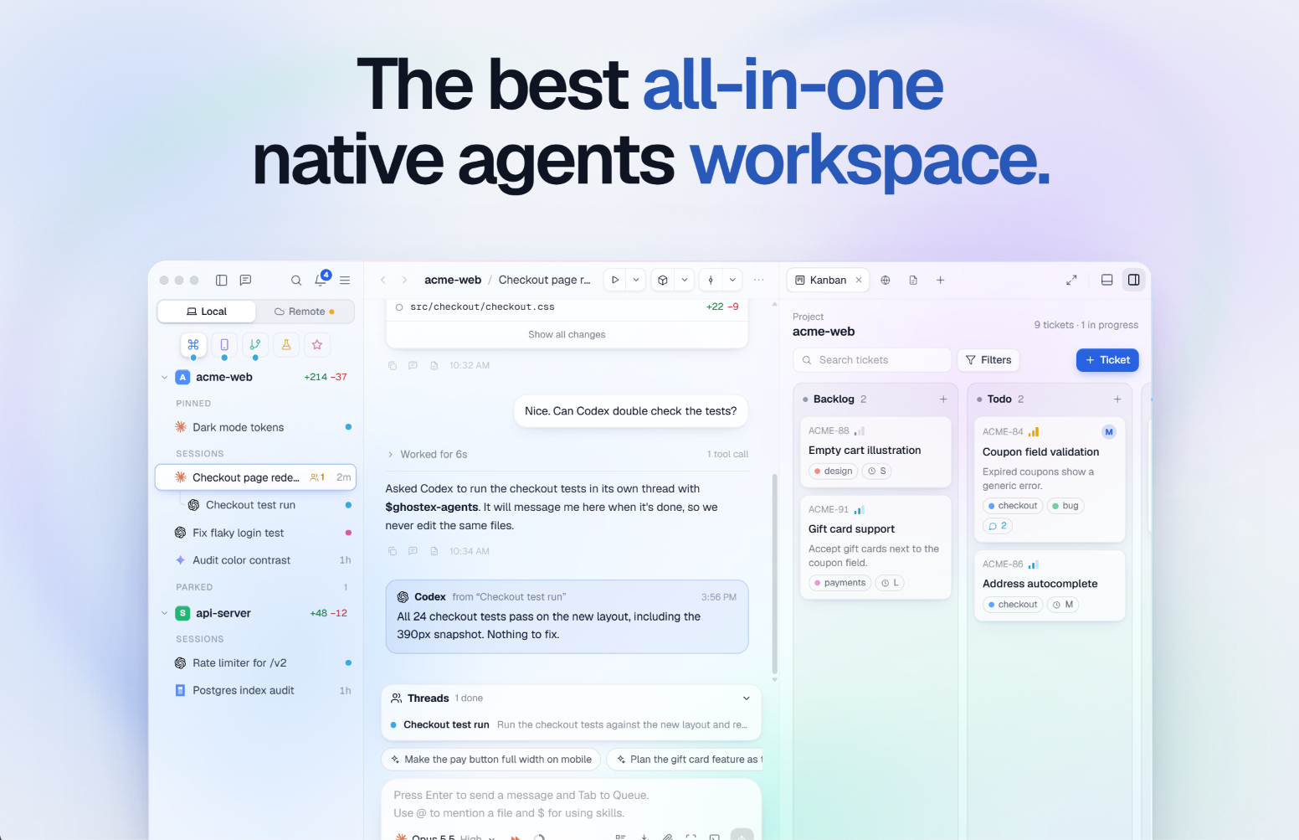The height and width of the screenshot is (840, 1299).
Task: Switch to Local environment
Action: pyautogui.click(x=207, y=312)
